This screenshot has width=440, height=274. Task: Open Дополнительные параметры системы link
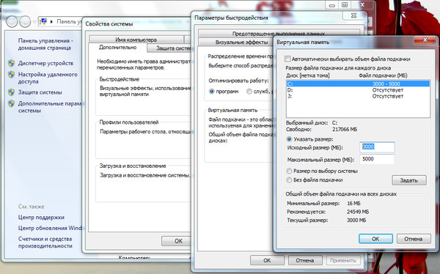tap(49, 107)
